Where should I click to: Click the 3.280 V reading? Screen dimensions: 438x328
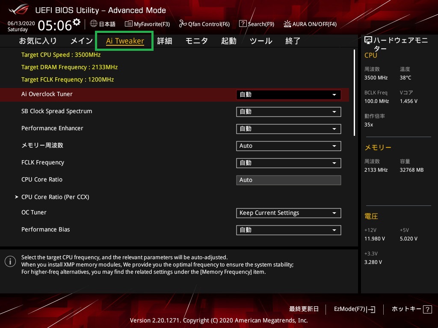click(x=373, y=262)
